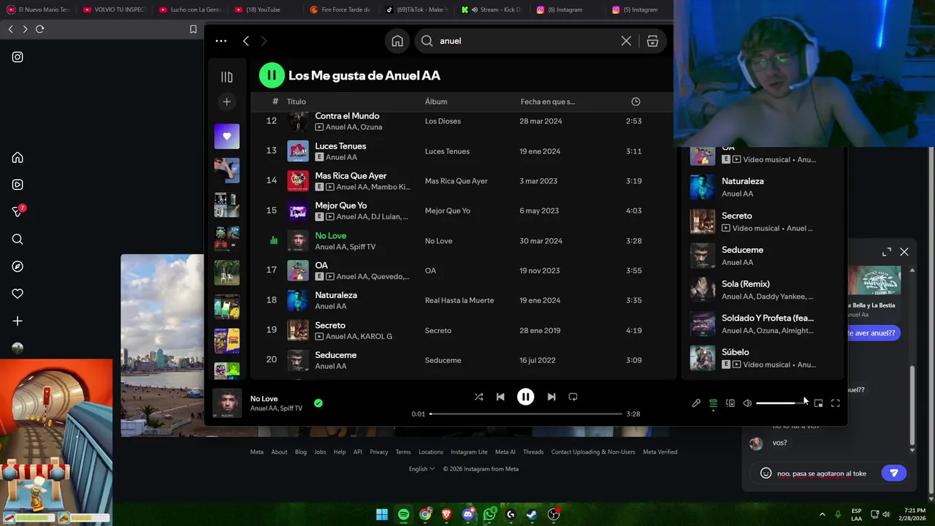Screen dimensions: 935x526
Task: Open the Spotify three-dot menu
Action: pyautogui.click(x=221, y=41)
